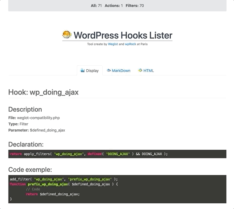
Task: Click the 'Actions: 1' counter
Action: (x=114, y=6)
